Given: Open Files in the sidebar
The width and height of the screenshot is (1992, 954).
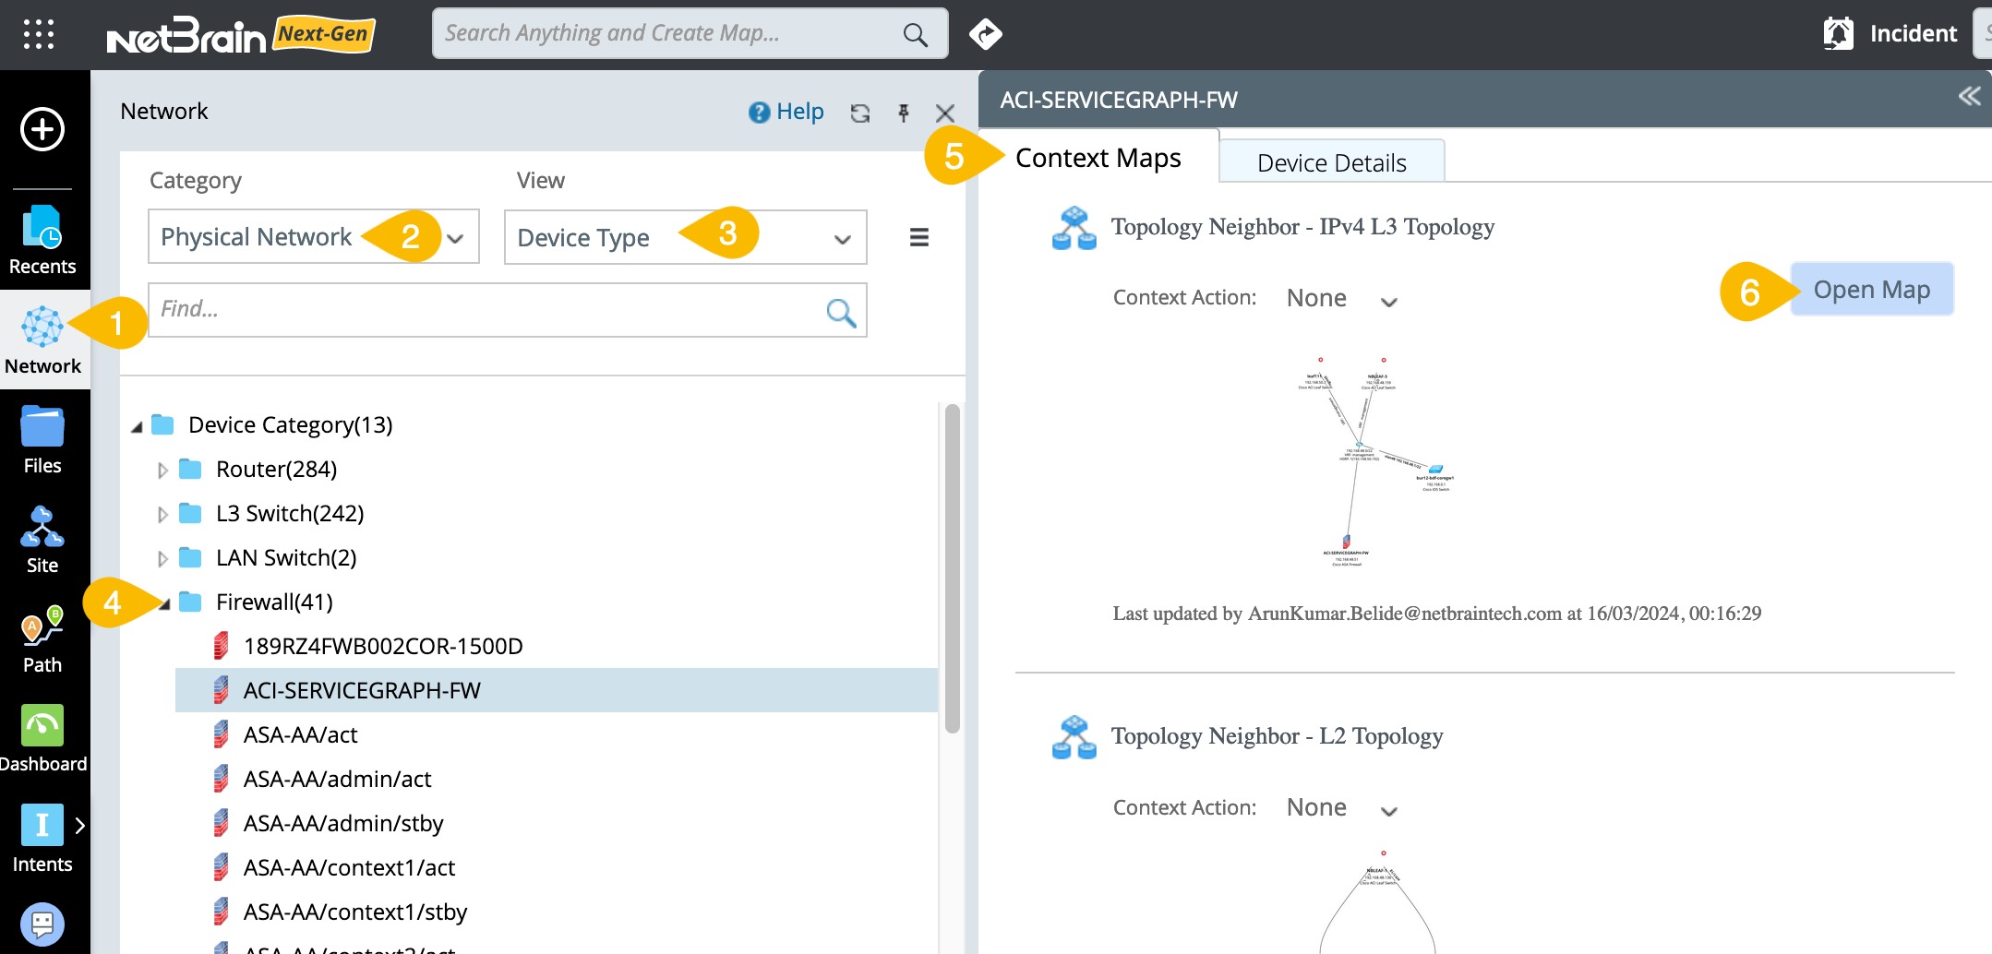Looking at the screenshot, I should click(x=42, y=440).
